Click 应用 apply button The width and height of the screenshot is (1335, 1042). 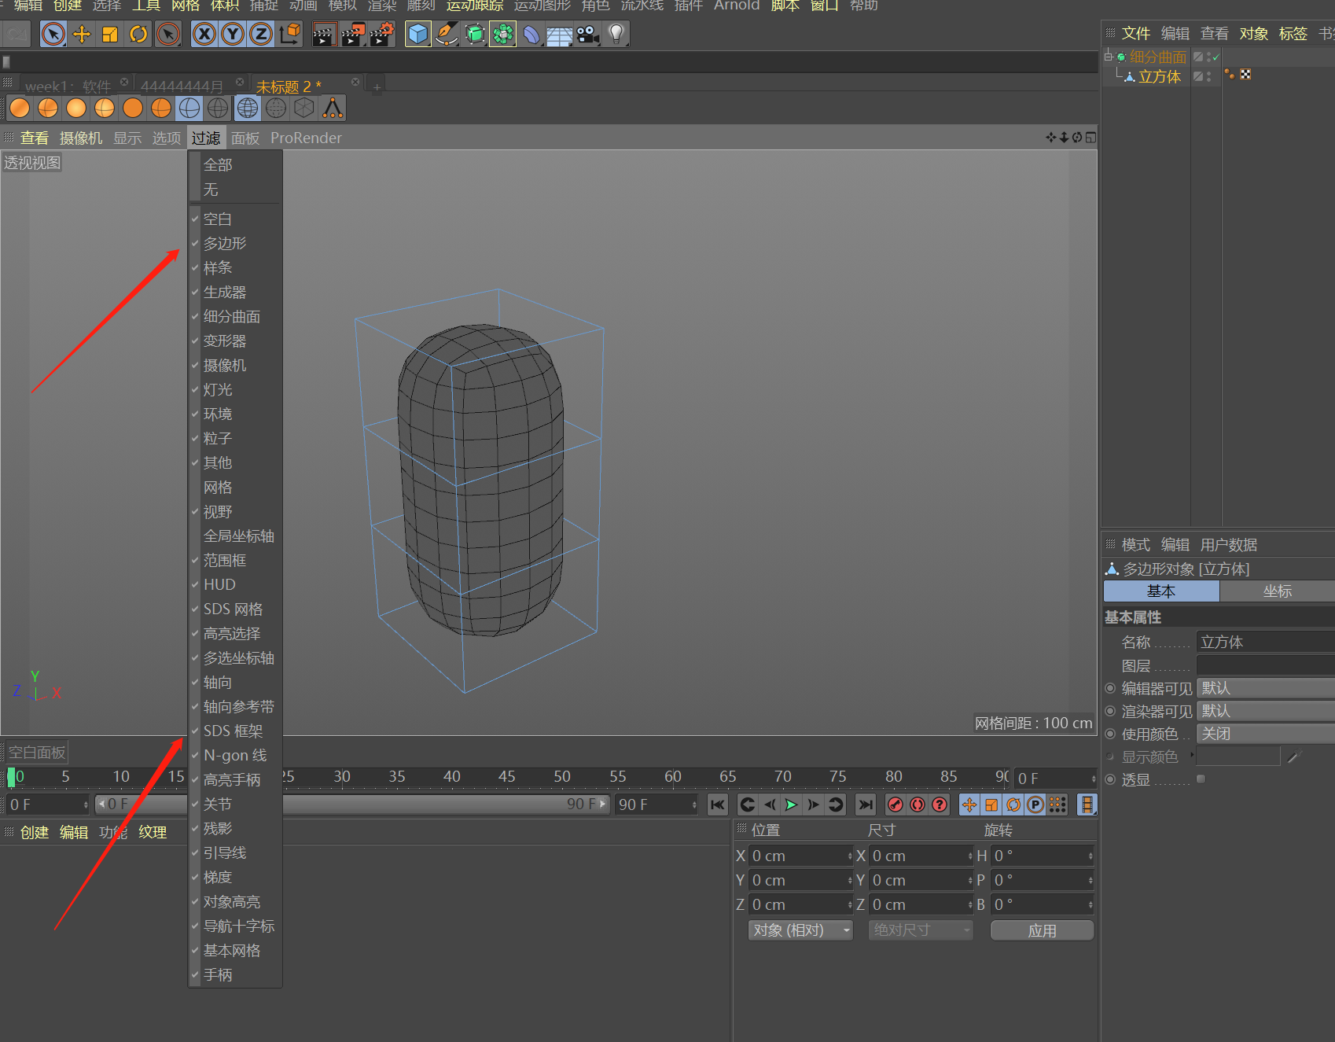[x=1042, y=930]
